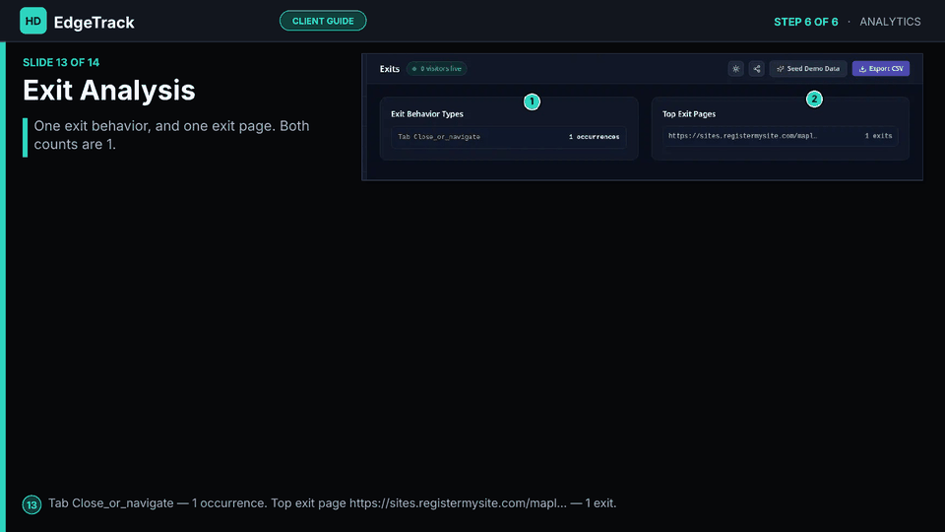
Task: Click the Exits panel title
Action: click(x=390, y=69)
